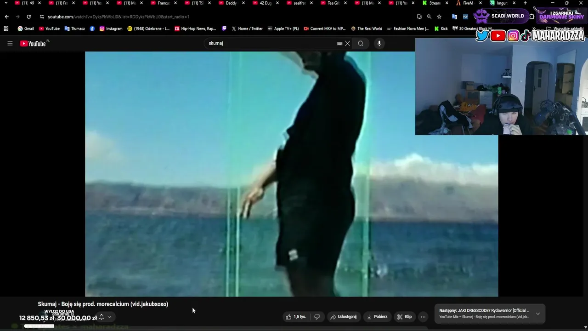Open the Udostępnij share dialog
Viewport: 588px width, 331px height.
point(343,317)
